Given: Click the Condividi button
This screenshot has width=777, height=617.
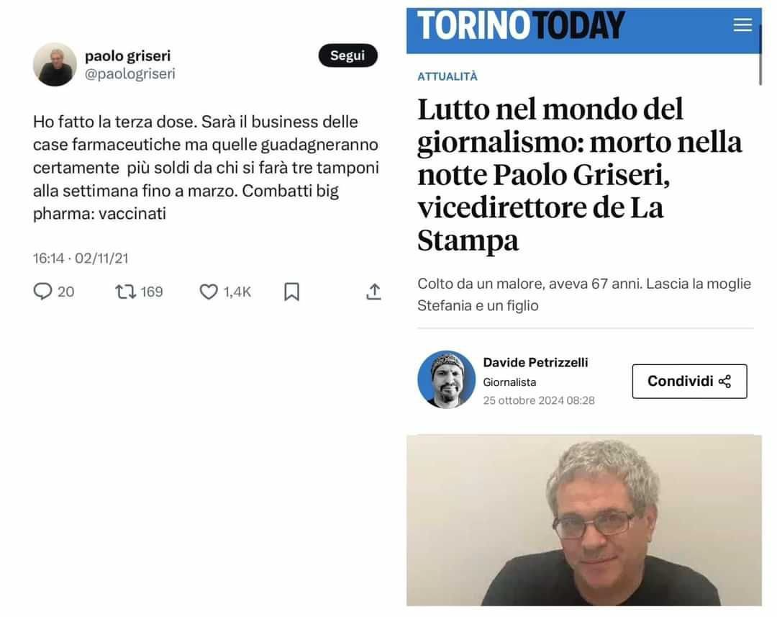Looking at the screenshot, I should tap(689, 382).
